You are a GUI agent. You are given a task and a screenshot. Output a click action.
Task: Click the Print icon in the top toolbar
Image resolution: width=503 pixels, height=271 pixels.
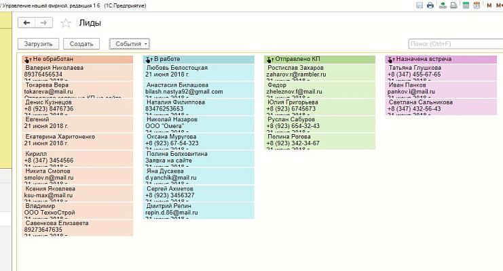(430, 5)
